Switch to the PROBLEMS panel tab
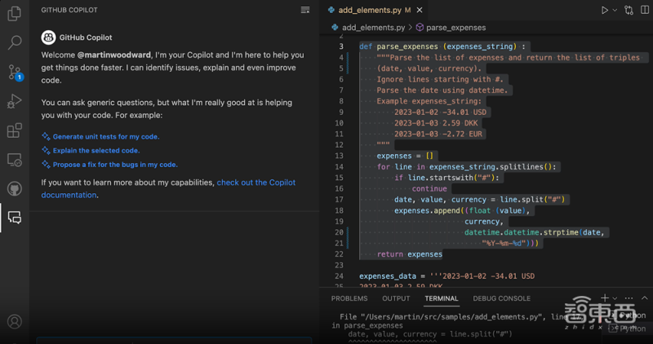Screen dimensions: 653x344 pos(349,298)
